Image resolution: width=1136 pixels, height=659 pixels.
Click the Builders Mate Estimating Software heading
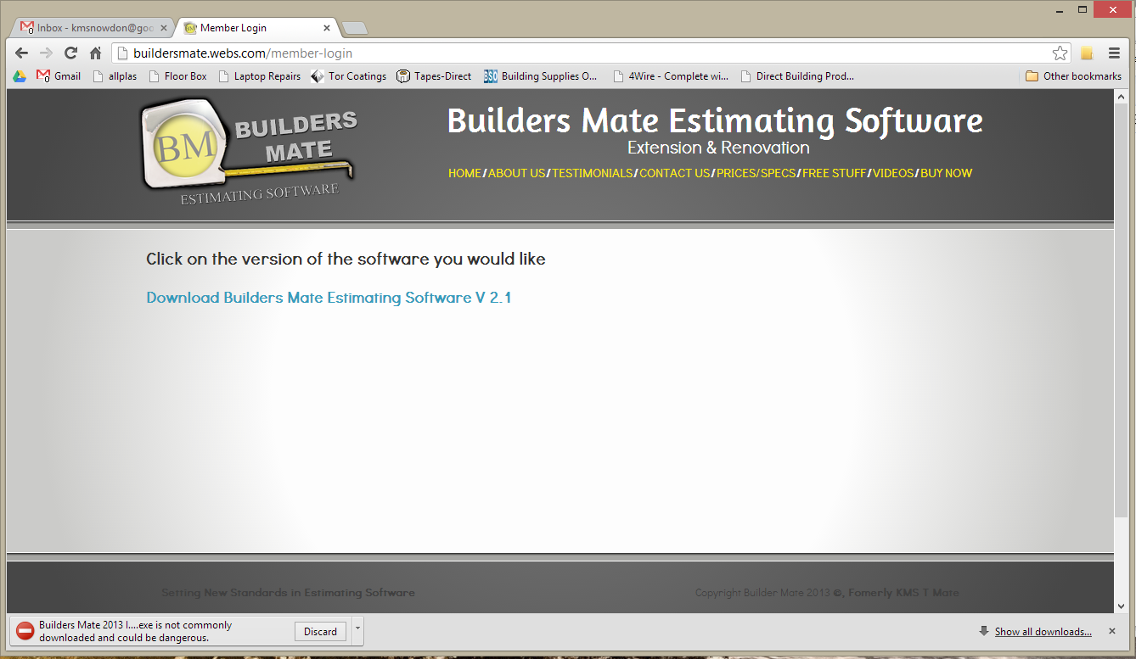[x=715, y=121]
